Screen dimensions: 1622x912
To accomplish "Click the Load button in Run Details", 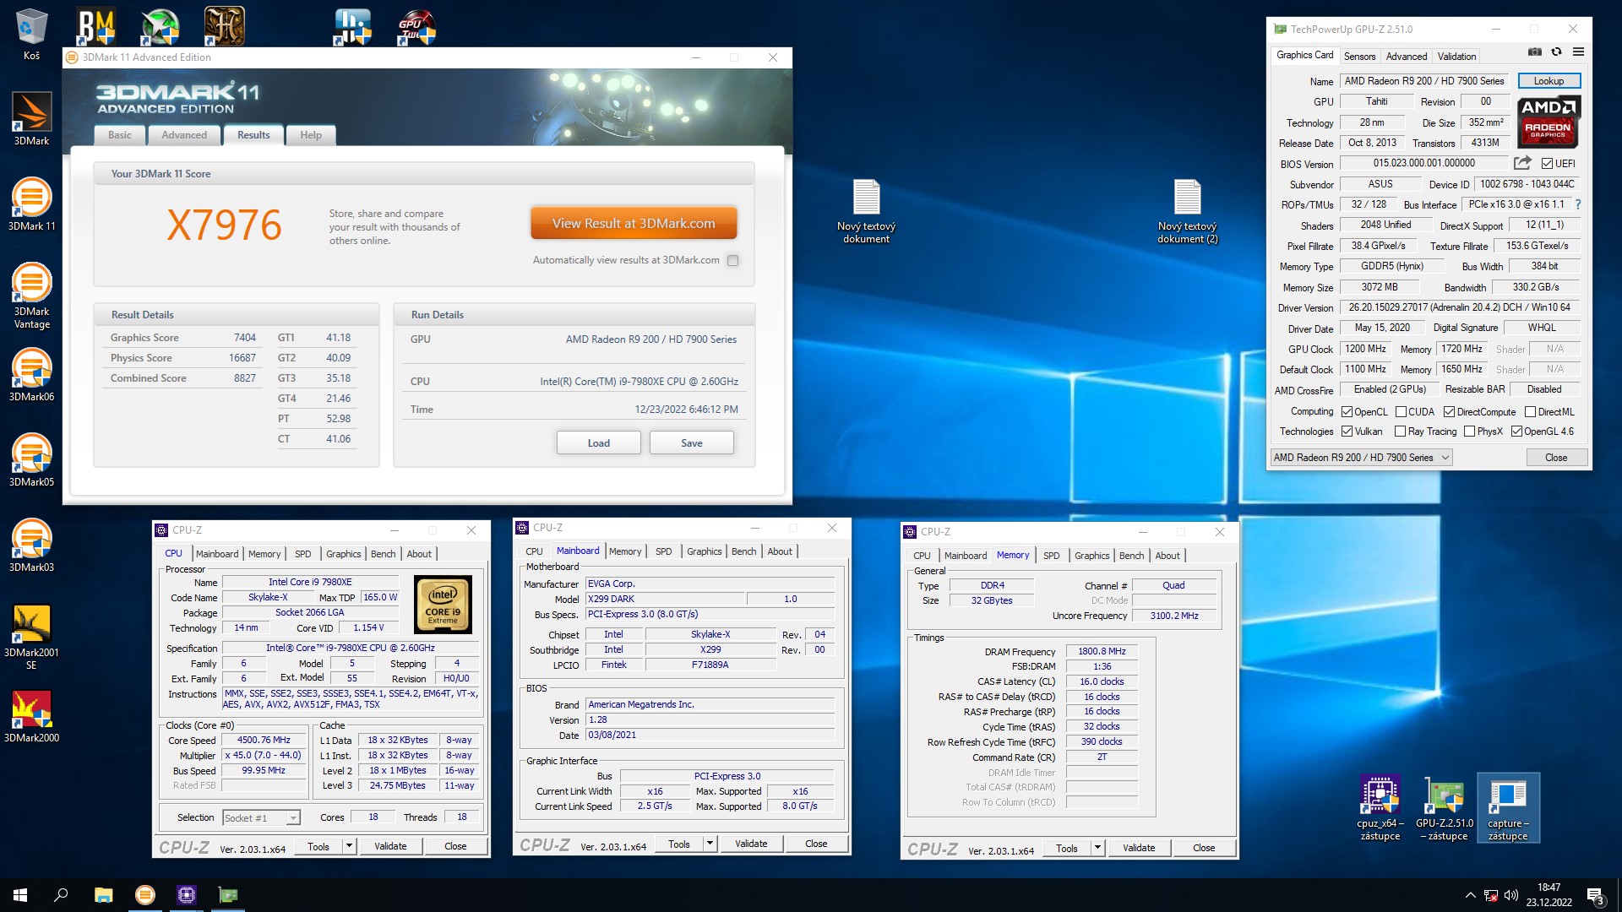I will pyautogui.click(x=598, y=443).
